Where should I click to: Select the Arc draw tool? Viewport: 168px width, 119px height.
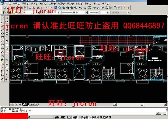tap(2, 41)
